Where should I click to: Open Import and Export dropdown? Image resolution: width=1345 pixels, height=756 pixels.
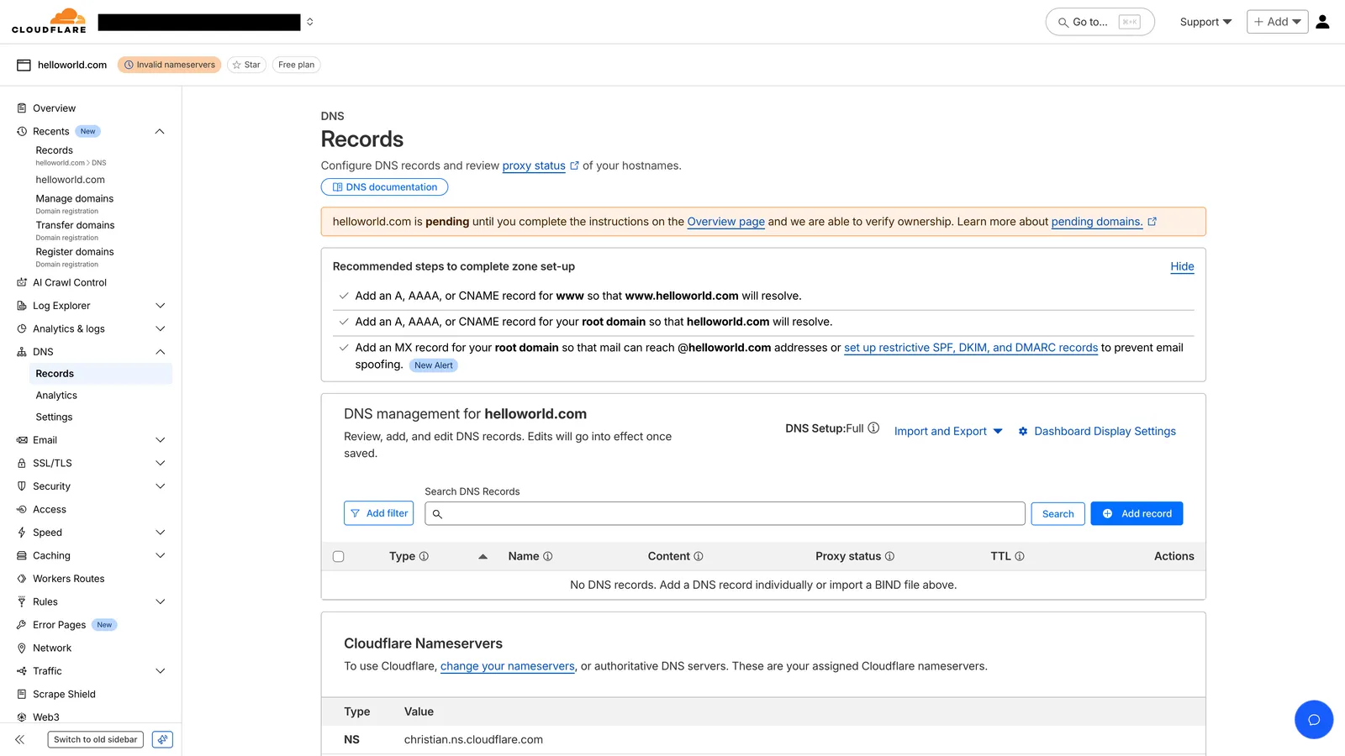948,432
